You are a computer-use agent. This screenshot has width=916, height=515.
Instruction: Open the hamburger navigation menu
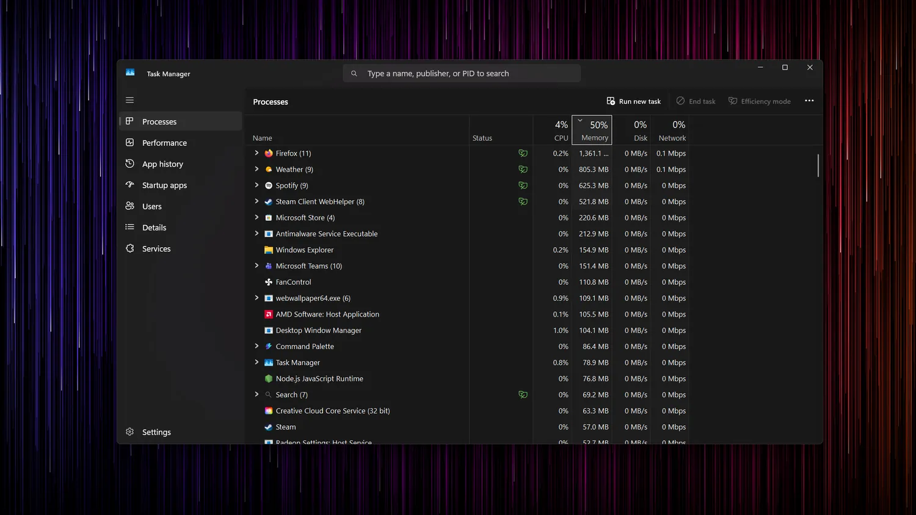click(129, 100)
